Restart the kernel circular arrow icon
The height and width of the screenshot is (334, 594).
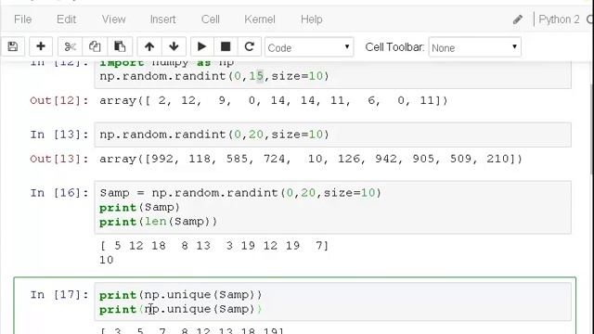tap(250, 46)
